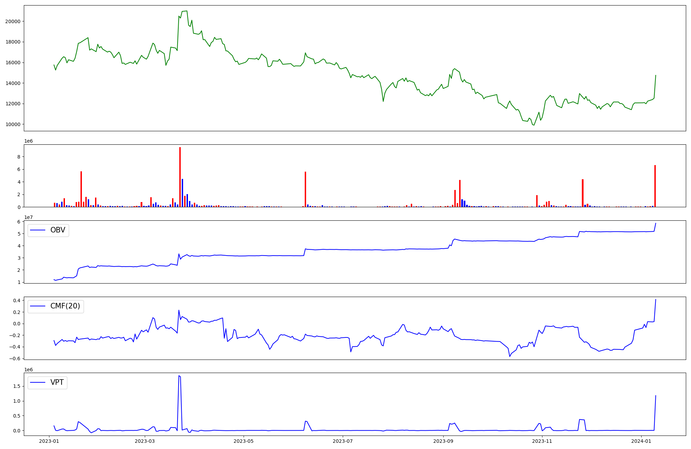The height and width of the screenshot is (449, 691).
Task: Click the last red volume bar at far right
Action: click(655, 186)
